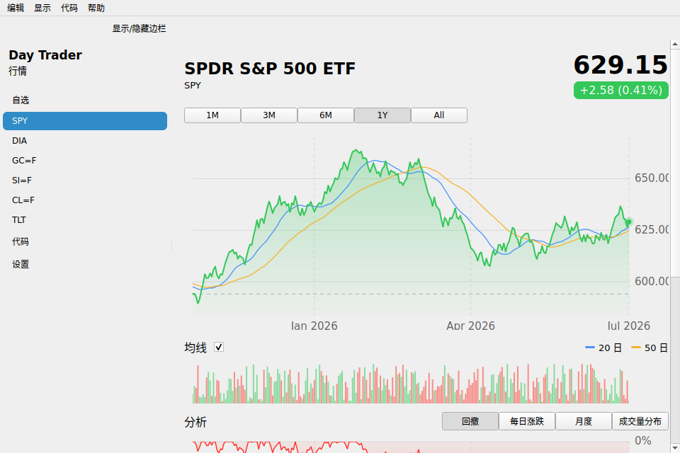Screen dimensions: 680x453
Task: Switch chart range to 1M
Action: [212, 115]
